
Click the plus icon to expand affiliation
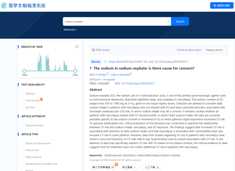click(x=104, y=79)
